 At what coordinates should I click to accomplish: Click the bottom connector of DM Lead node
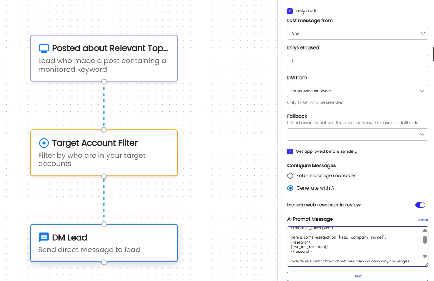pyautogui.click(x=104, y=262)
